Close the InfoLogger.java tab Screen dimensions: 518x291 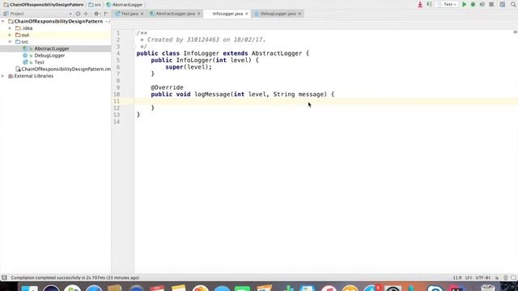point(246,14)
